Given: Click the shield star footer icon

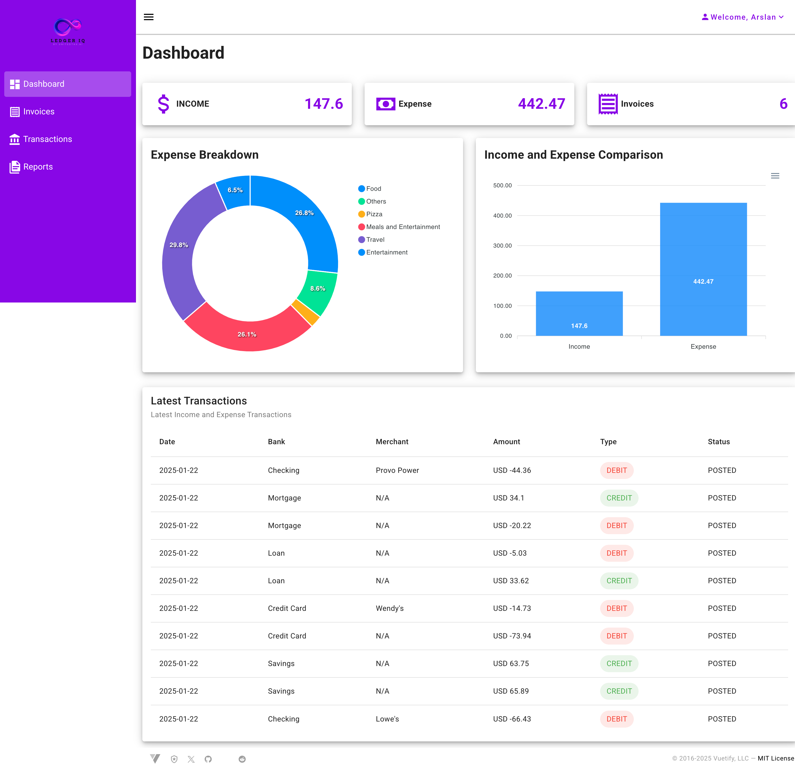Looking at the screenshot, I should [174, 759].
